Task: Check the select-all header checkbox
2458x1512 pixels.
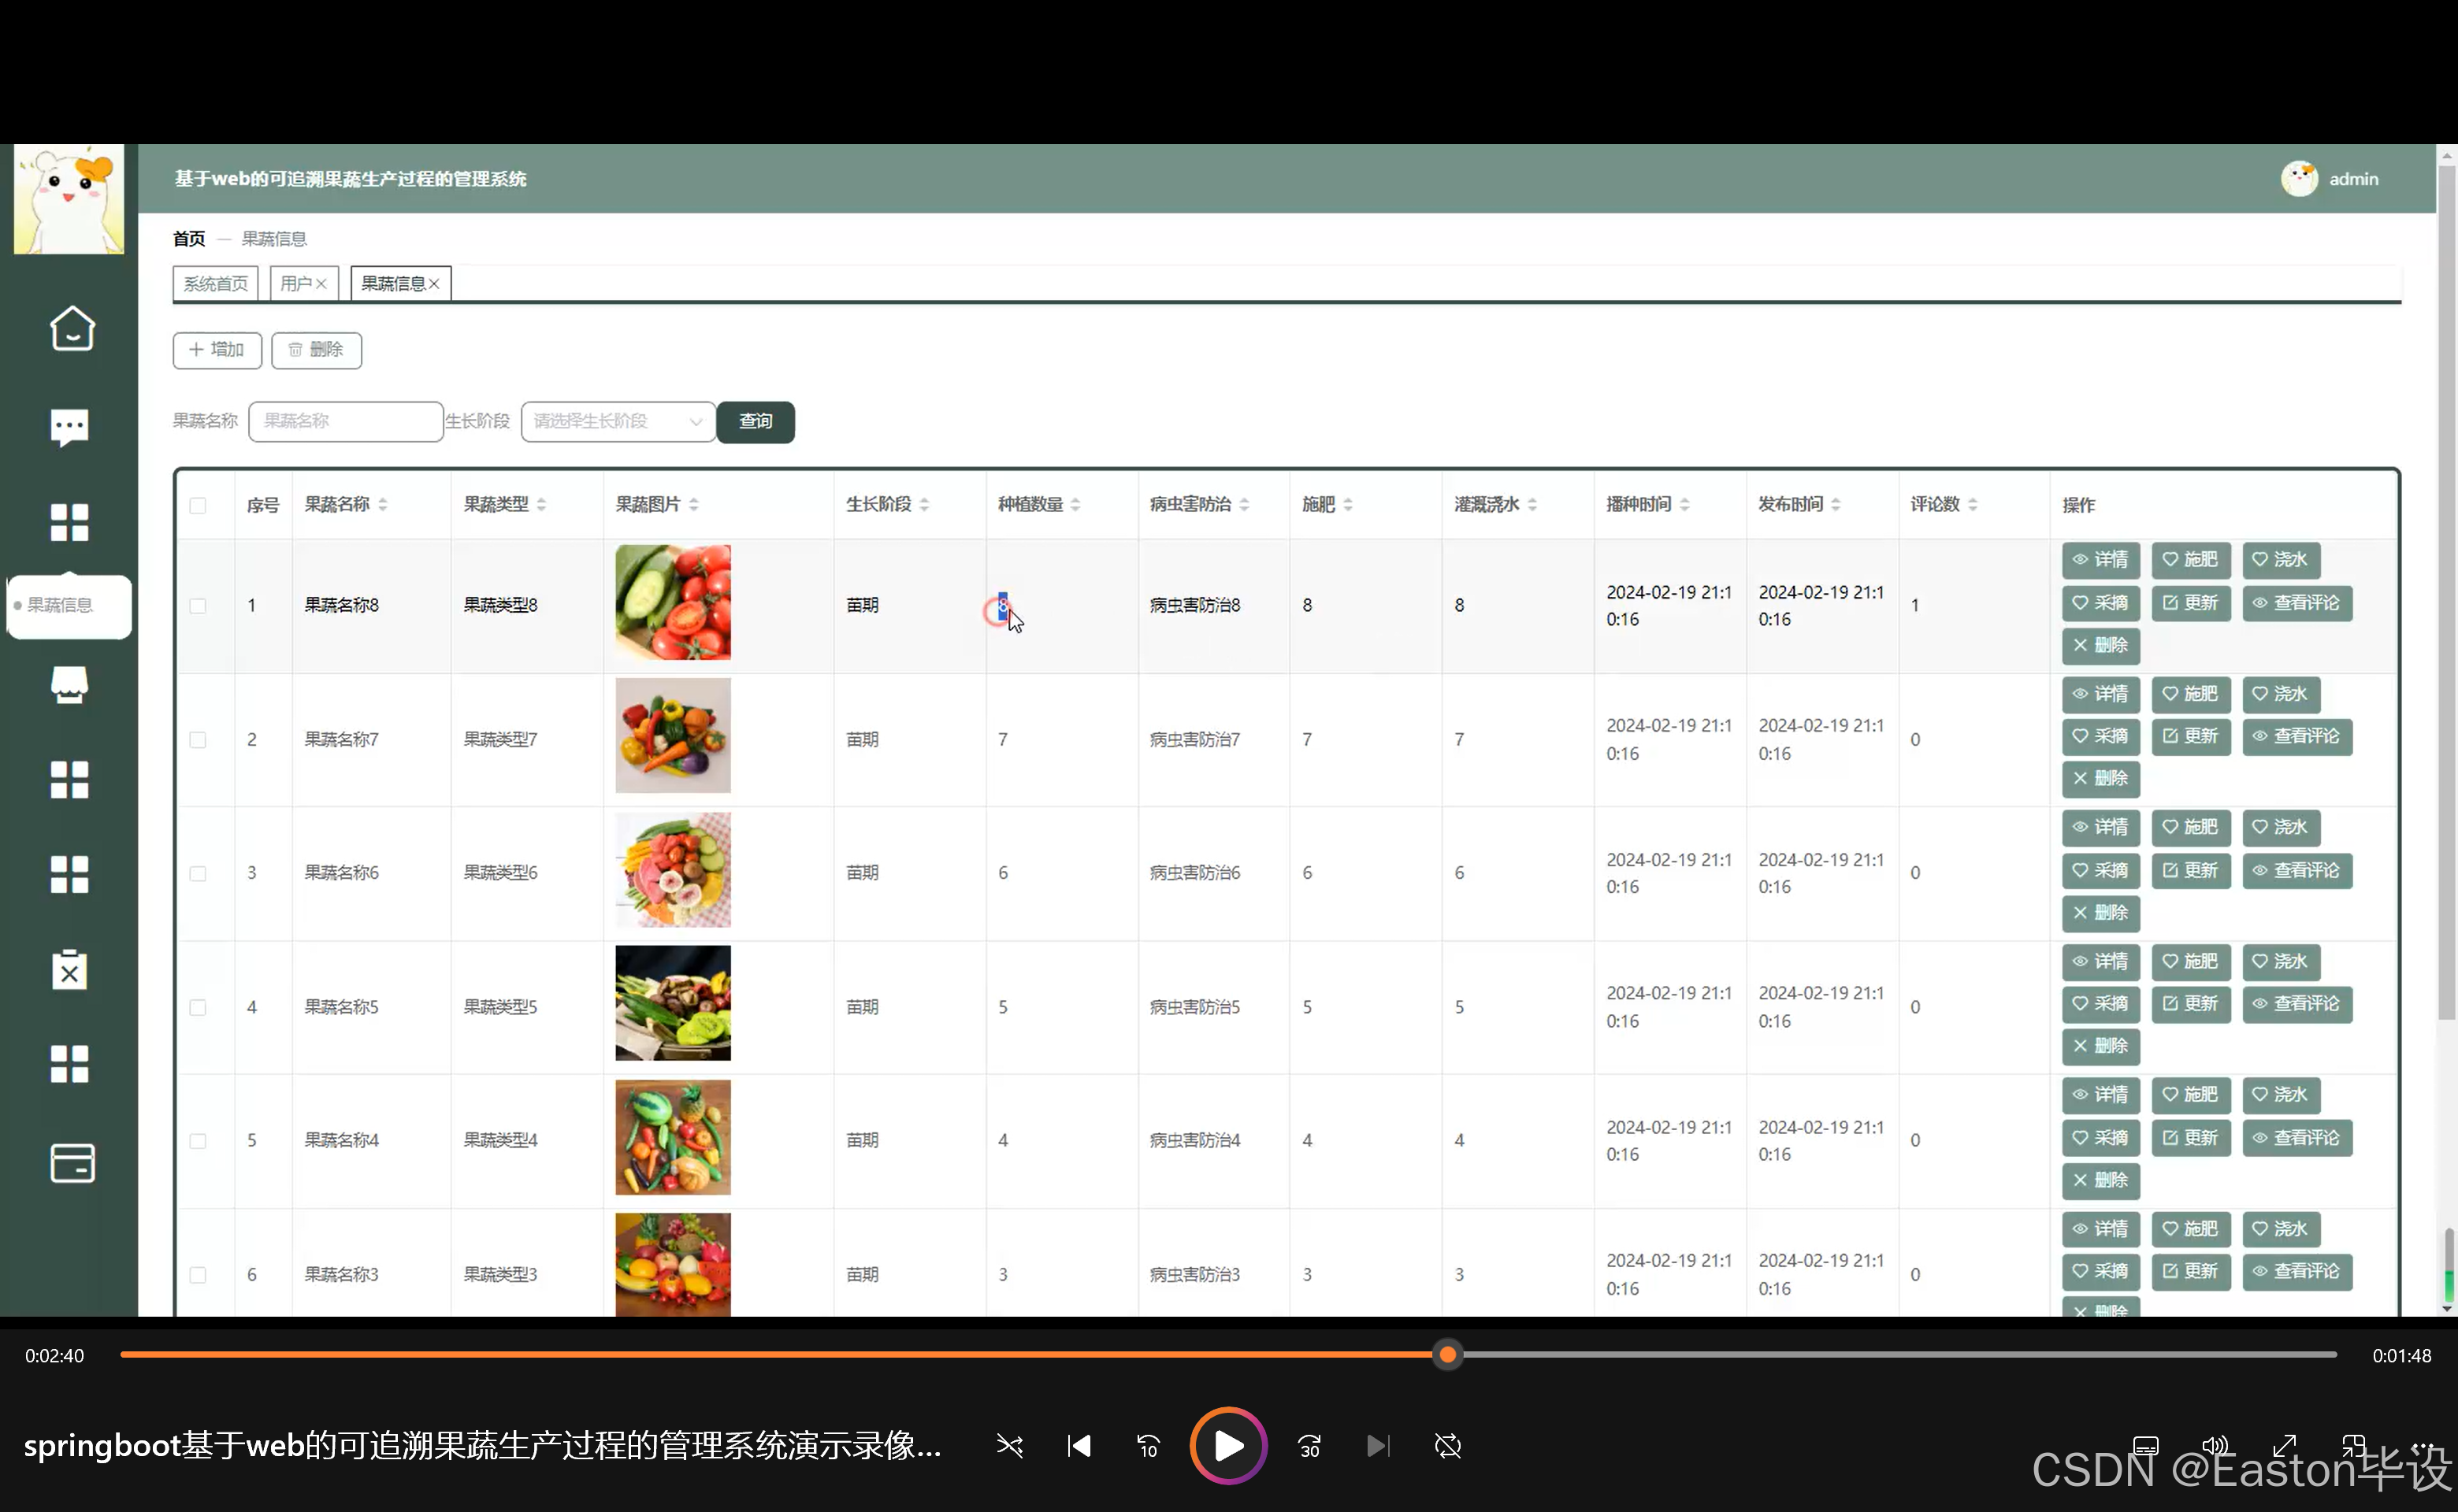Action: click(x=198, y=505)
